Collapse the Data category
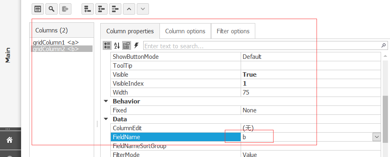Viewport: 390px width, 157px height. coord(106,119)
